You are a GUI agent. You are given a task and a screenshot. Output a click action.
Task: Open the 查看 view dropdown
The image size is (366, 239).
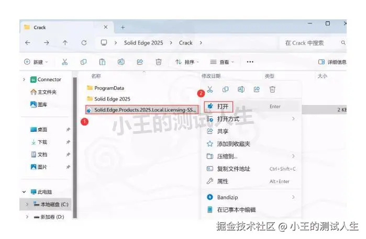(x=222, y=62)
